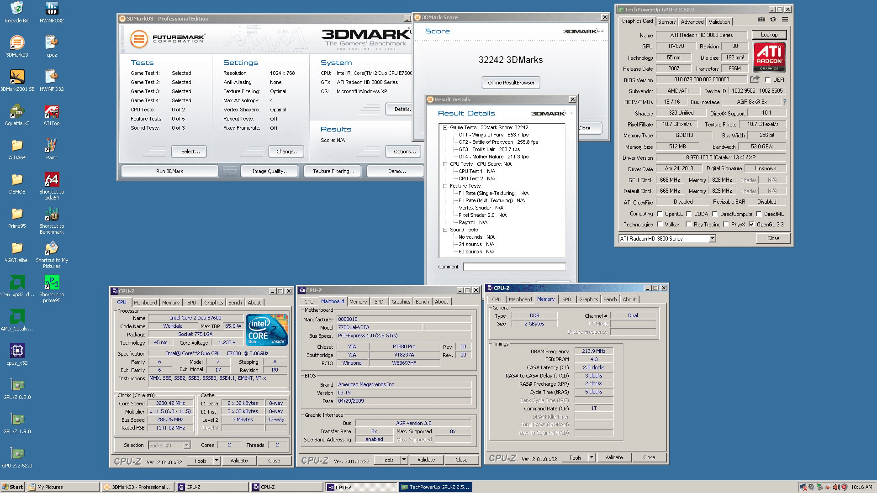Select the Shortcut to prime95 icon

(52, 289)
